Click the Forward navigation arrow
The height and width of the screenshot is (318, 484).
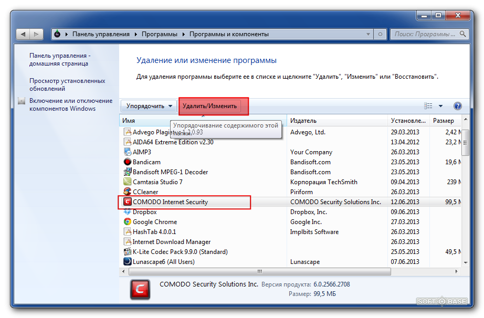pyautogui.click(x=36, y=34)
